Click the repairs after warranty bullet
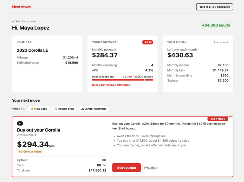The width and height of the screenshot is (244, 182). coord(151,145)
